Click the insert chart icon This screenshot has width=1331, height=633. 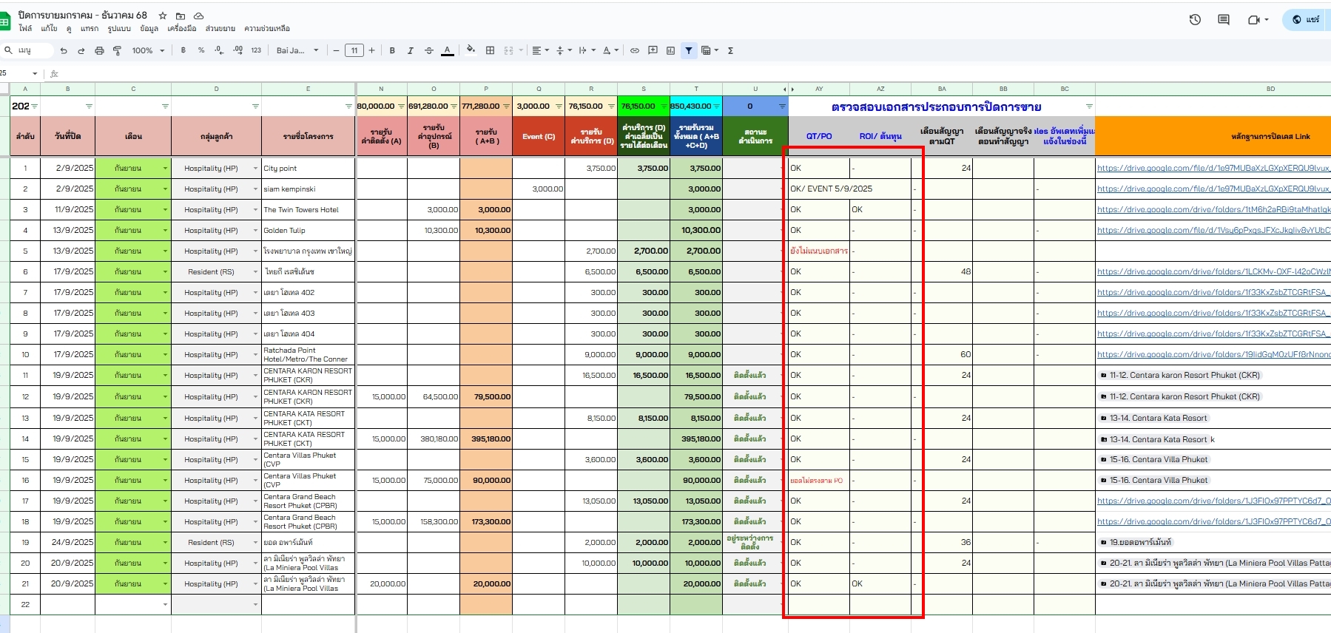tap(670, 50)
